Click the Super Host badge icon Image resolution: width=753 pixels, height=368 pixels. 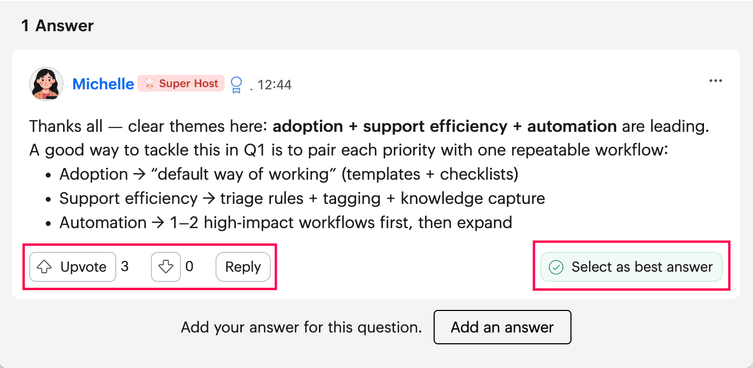[x=149, y=83]
